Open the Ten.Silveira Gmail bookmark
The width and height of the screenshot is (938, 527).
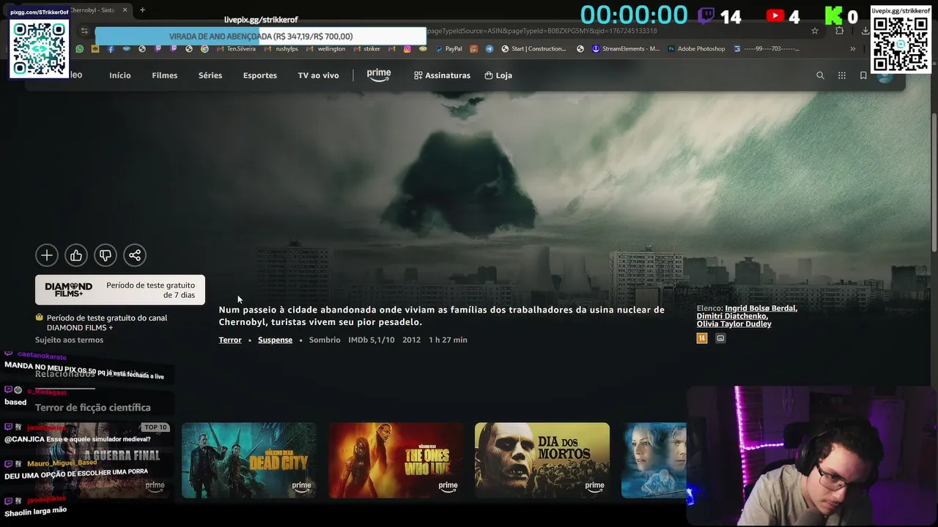tap(235, 49)
